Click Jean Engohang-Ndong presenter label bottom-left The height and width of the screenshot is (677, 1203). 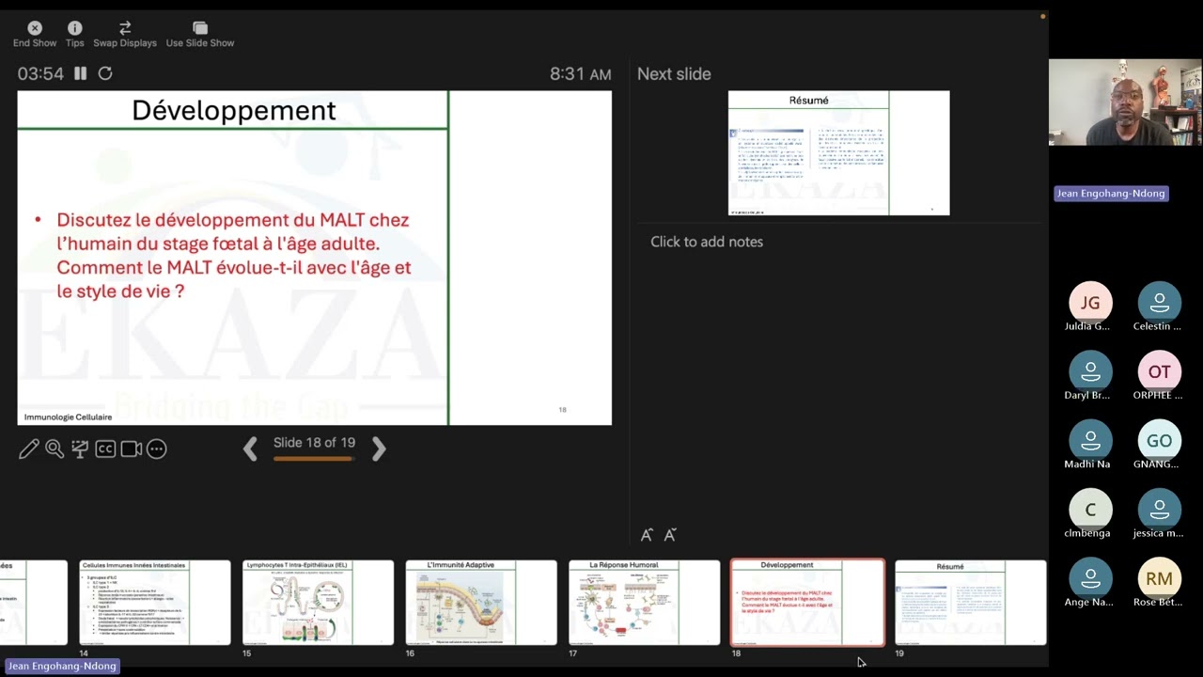62,666
